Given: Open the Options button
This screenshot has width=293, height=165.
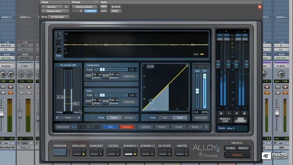Looking at the screenshot, I should pyautogui.click(x=146, y=127).
